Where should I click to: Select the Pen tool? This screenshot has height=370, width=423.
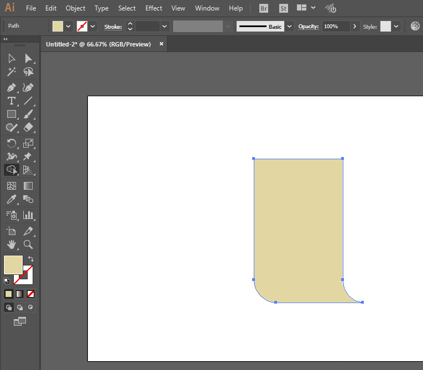(12, 88)
